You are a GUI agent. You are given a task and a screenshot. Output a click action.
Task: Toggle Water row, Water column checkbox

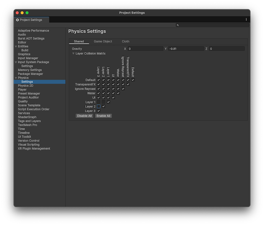click(118, 93)
